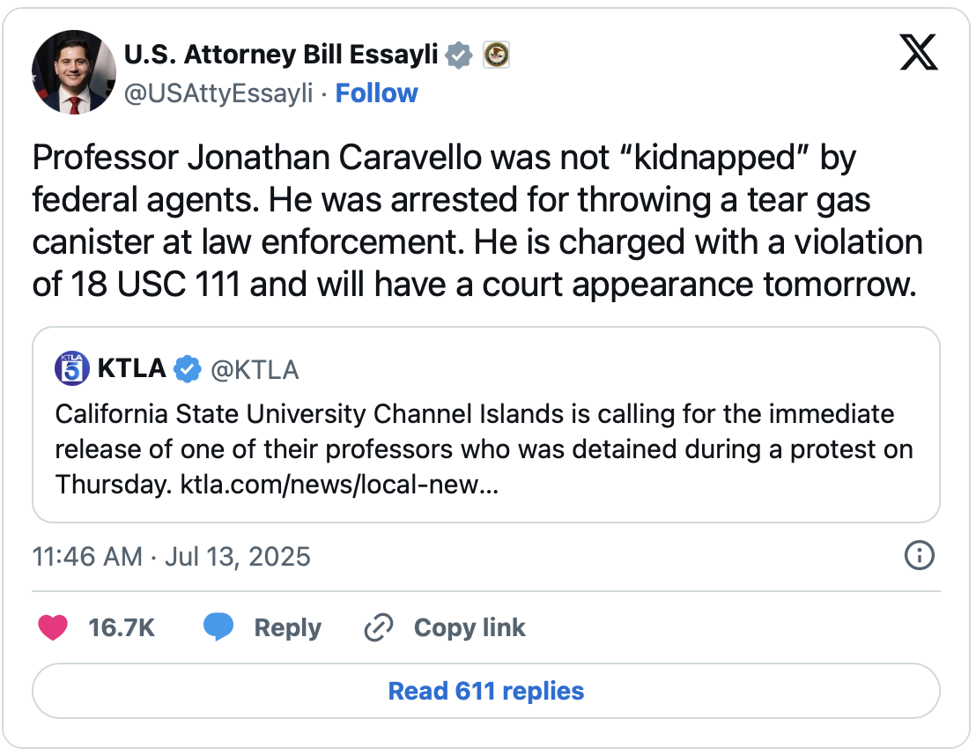The height and width of the screenshot is (756, 976).
Task: Click the Copy link label
Action: pos(470,627)
